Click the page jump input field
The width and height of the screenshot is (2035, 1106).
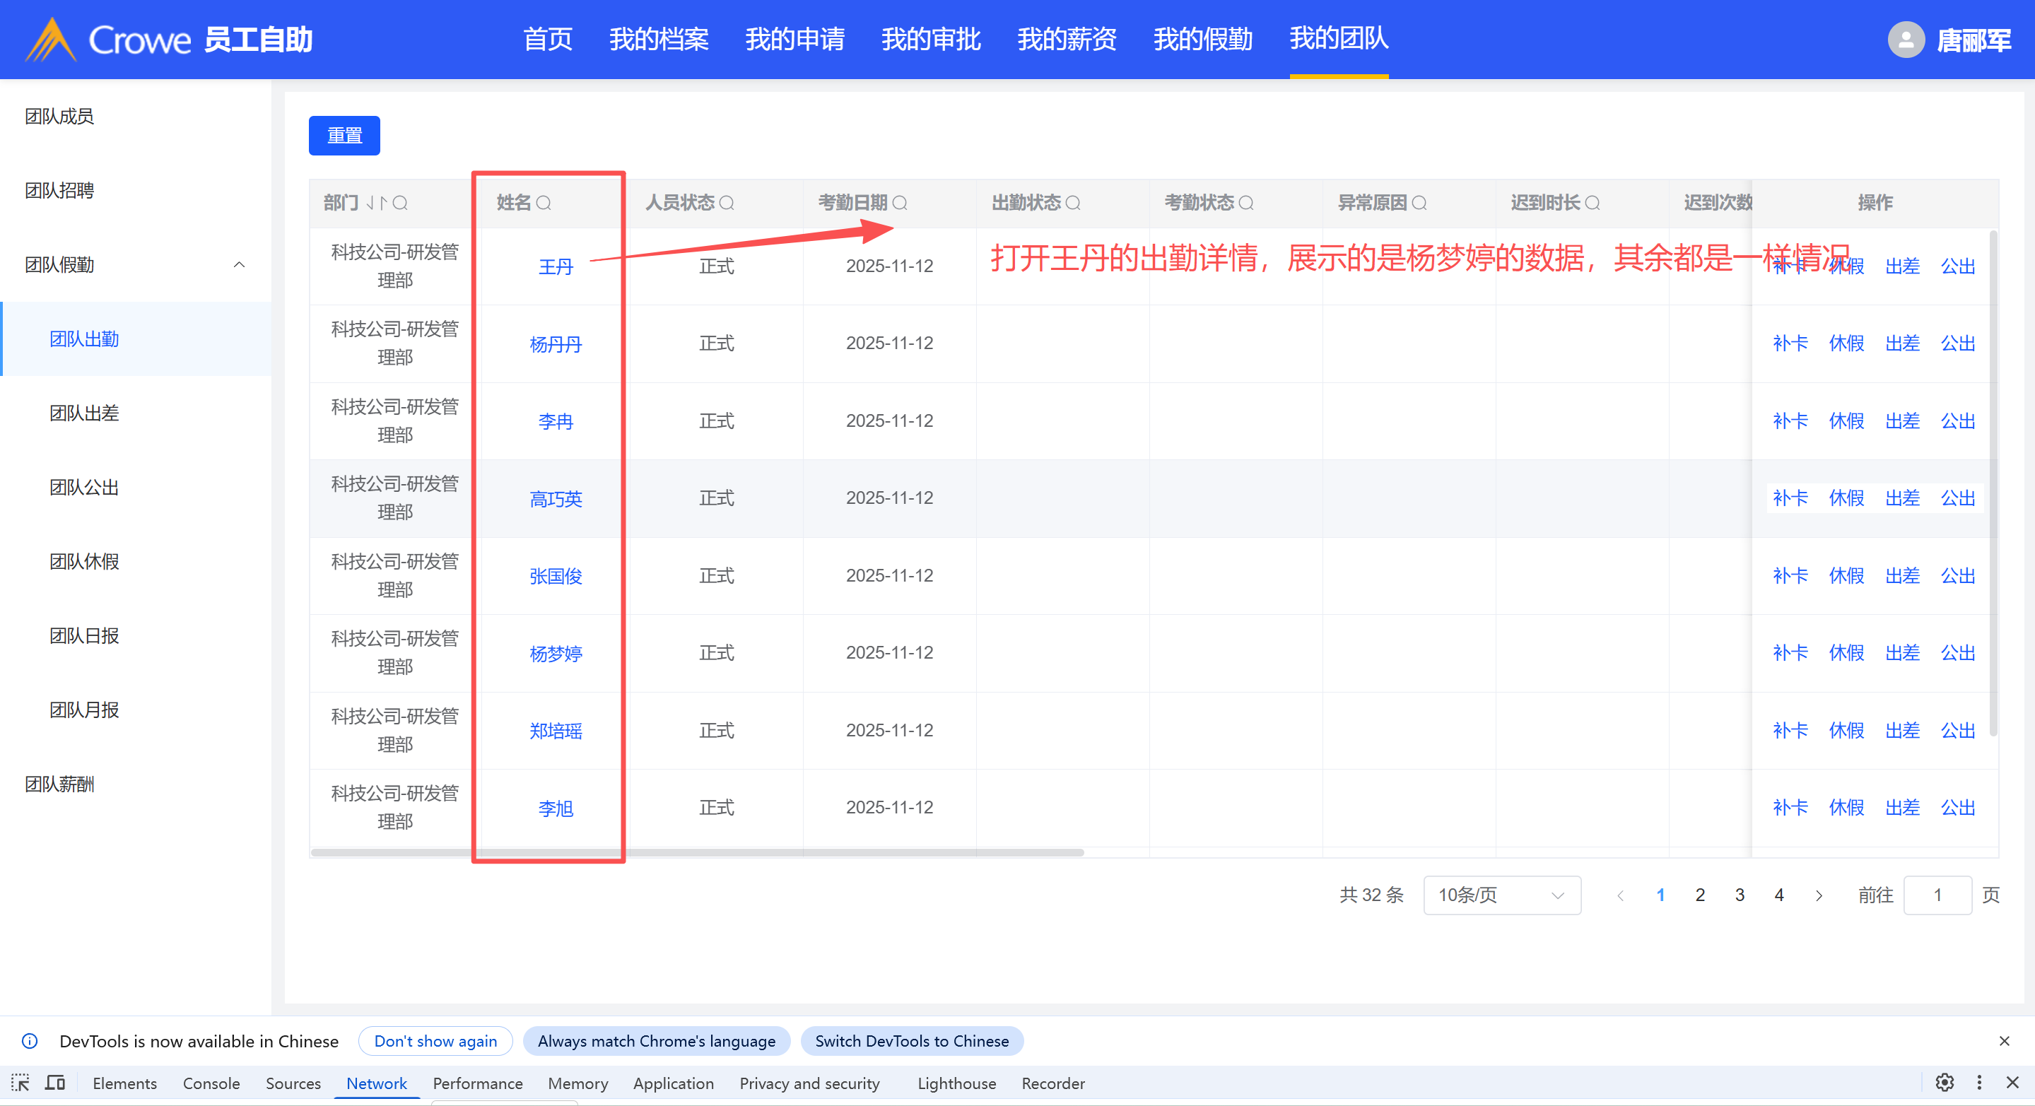click(x=1937, y=895)
